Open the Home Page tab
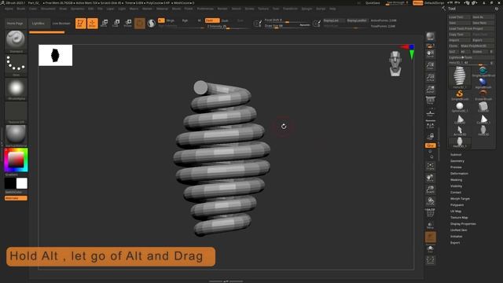Viewport: 503px width, 283px height. [15, 24]
